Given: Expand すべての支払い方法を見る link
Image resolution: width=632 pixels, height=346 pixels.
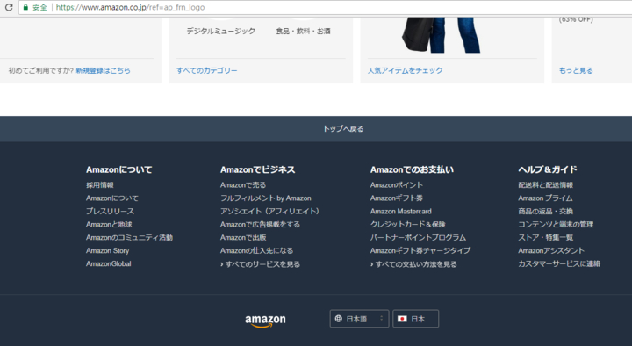Looking at the screenshot, I should (413, 264).
